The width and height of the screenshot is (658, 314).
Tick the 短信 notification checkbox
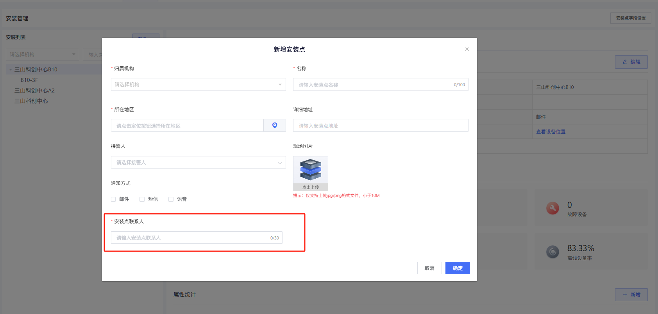[142, 199]
